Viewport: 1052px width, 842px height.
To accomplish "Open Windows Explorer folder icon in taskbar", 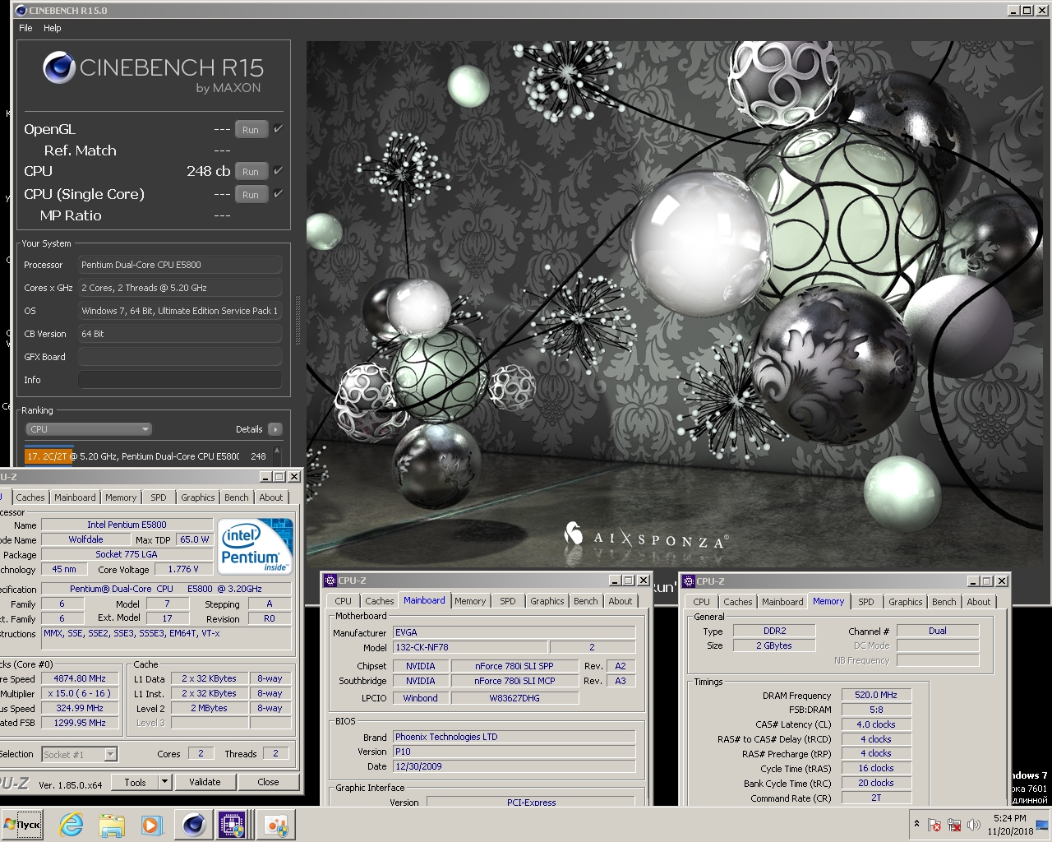I will (x=112, y=825).
